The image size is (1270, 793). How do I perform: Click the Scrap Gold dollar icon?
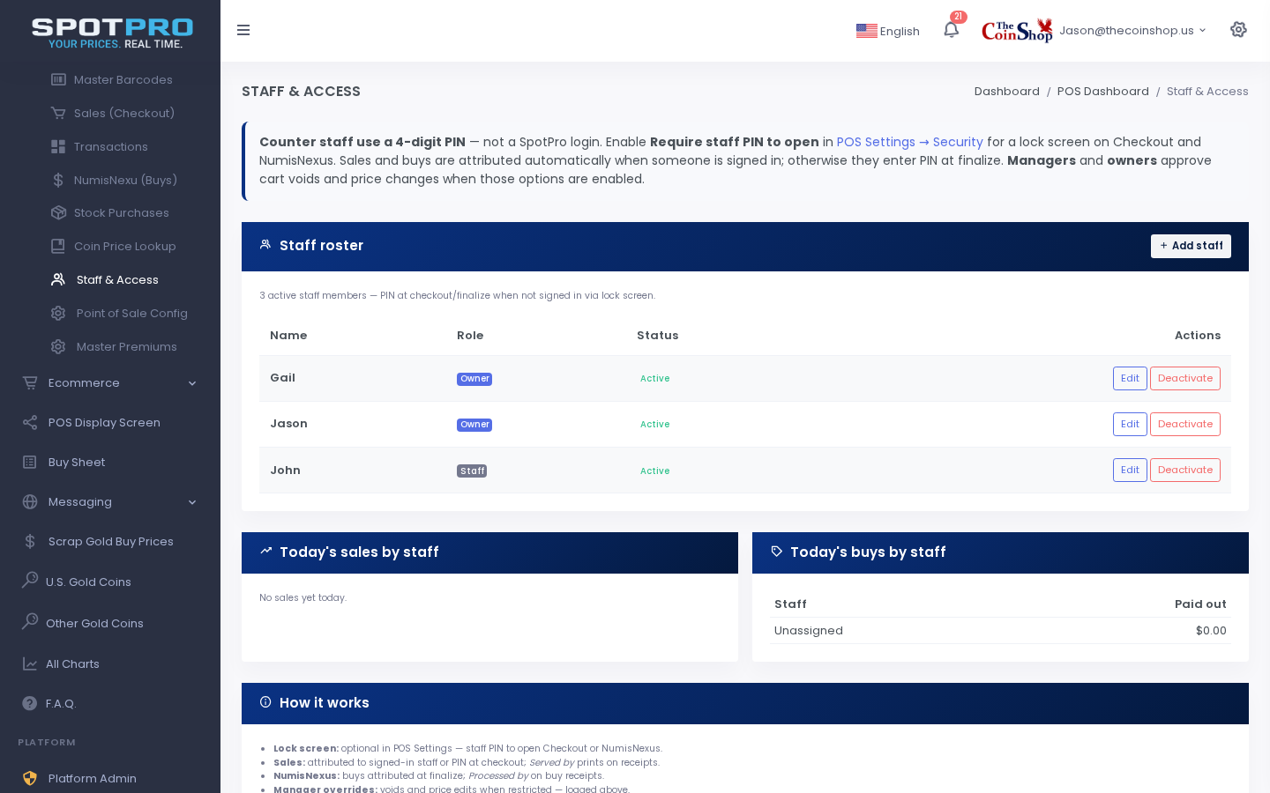tap(30, 541)
